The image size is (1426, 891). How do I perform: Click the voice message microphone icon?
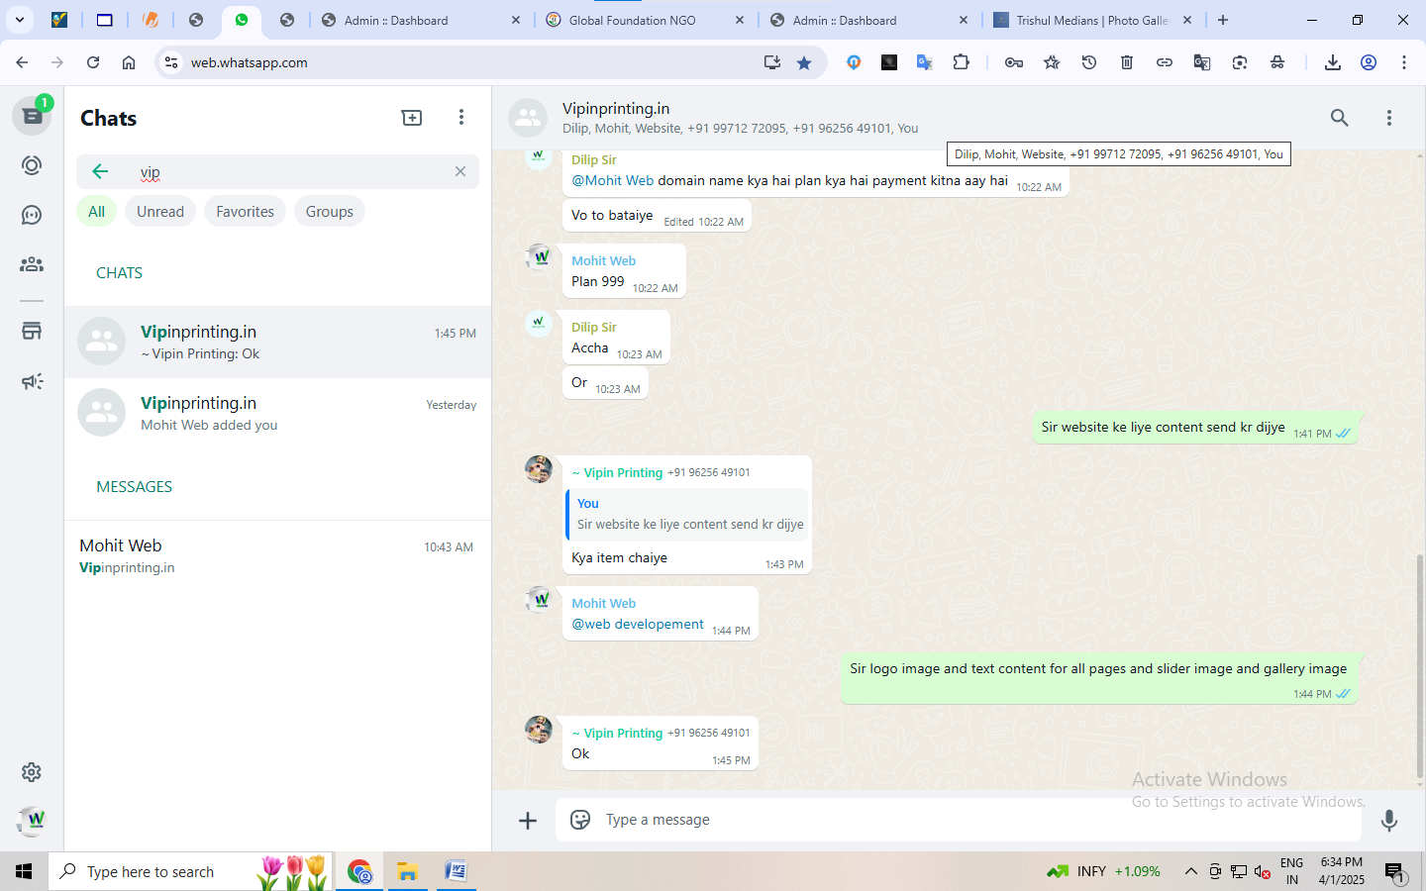point(1389,820)
